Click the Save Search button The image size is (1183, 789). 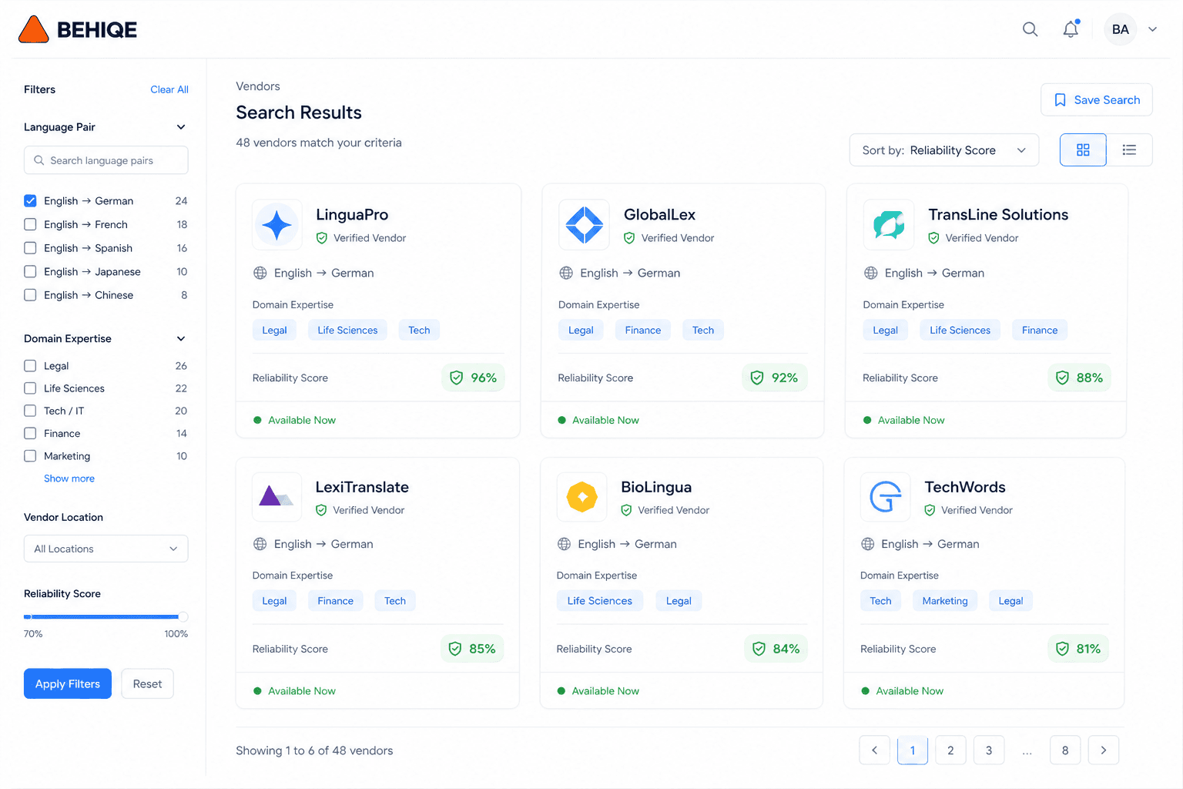click(x=1097, y=100)
